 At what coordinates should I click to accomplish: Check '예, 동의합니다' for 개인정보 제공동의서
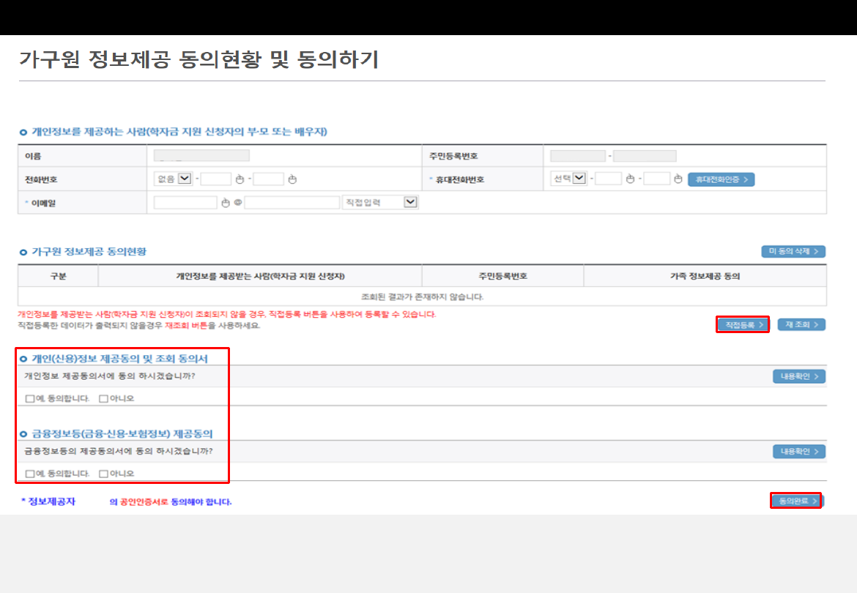click(30, 399)
